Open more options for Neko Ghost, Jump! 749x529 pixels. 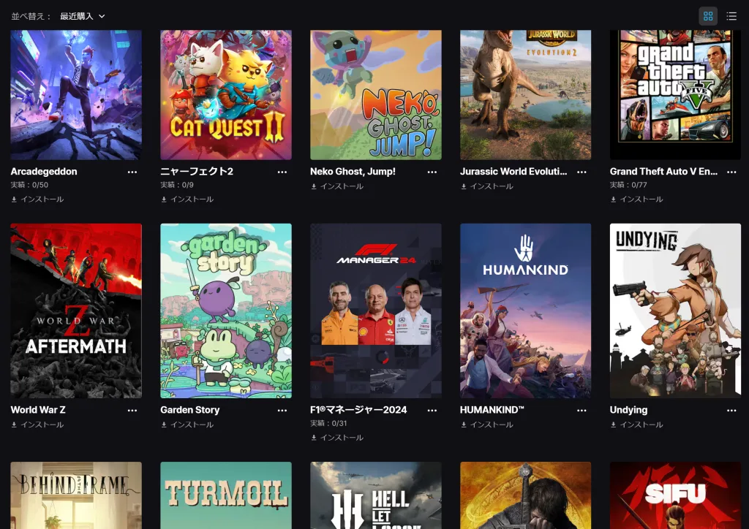pyautogui.click(x=432, y=172)
